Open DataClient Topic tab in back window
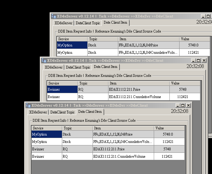 (x=88, y=23)
